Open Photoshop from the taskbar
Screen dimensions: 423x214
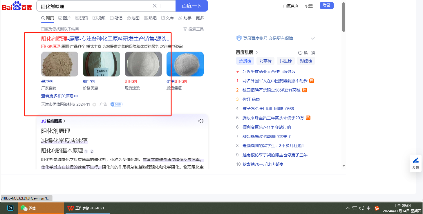point(10,208)
